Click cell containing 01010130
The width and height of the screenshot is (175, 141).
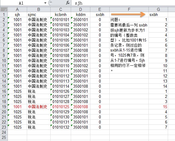click(61, 117)
